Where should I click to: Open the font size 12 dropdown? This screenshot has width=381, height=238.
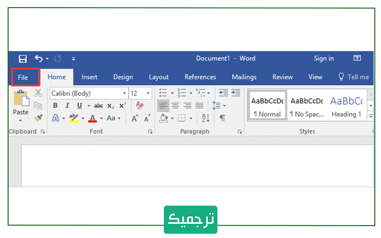(148, 93)
